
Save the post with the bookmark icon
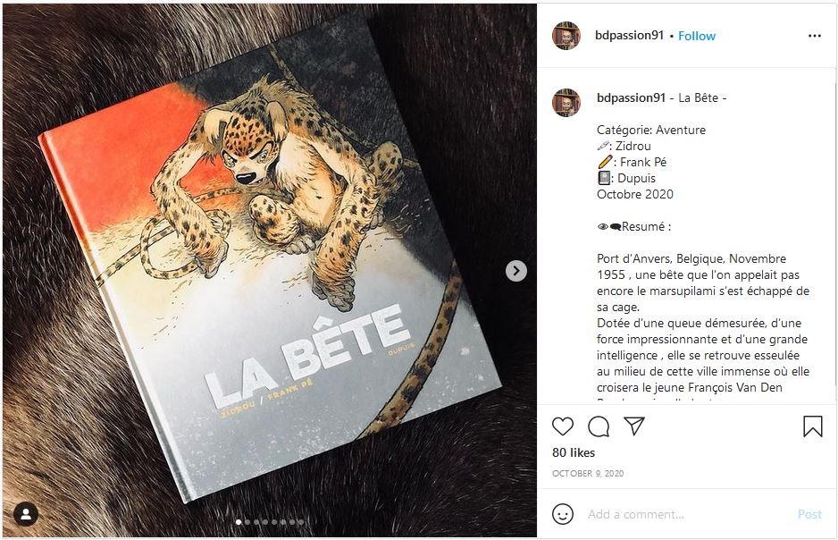click(x=812, y=426)
